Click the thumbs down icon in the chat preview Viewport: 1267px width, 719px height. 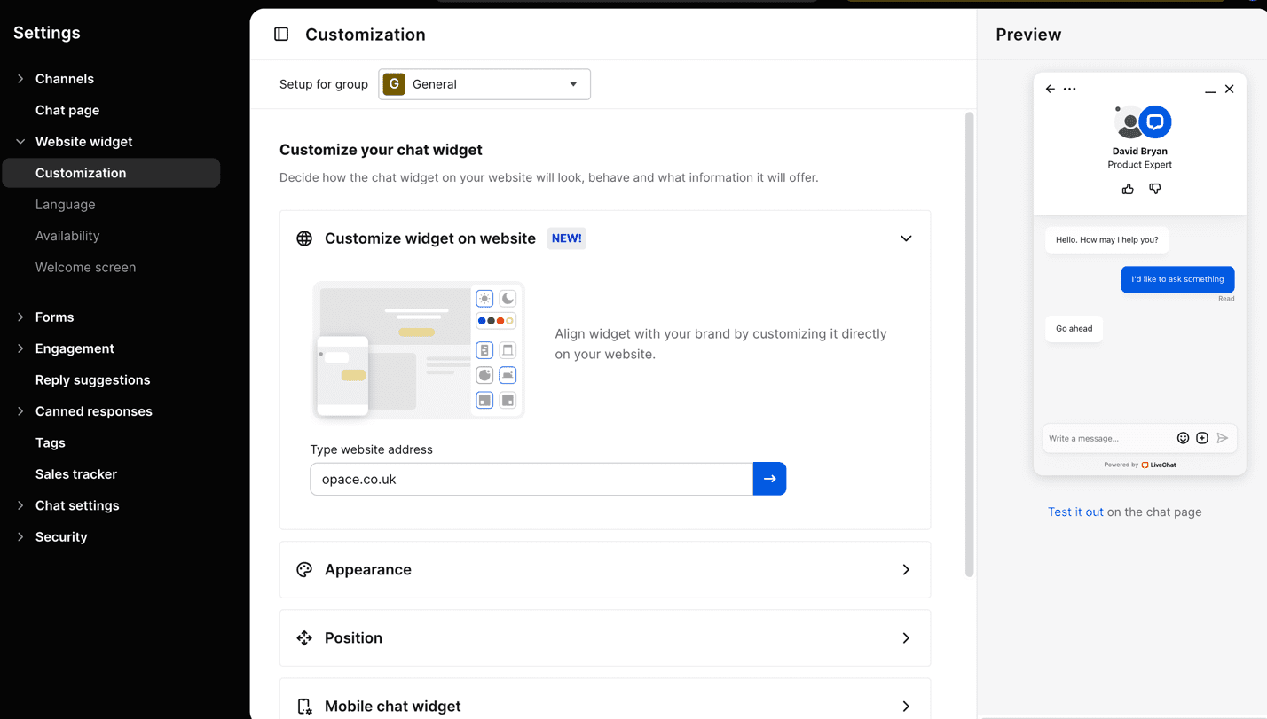click(x=1154, y=189)
